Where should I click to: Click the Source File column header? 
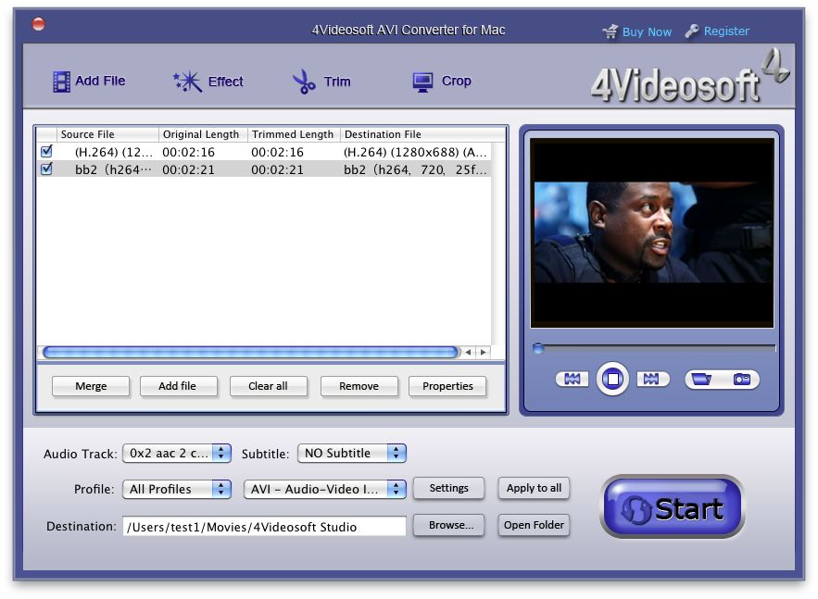(x=107, y=134)
